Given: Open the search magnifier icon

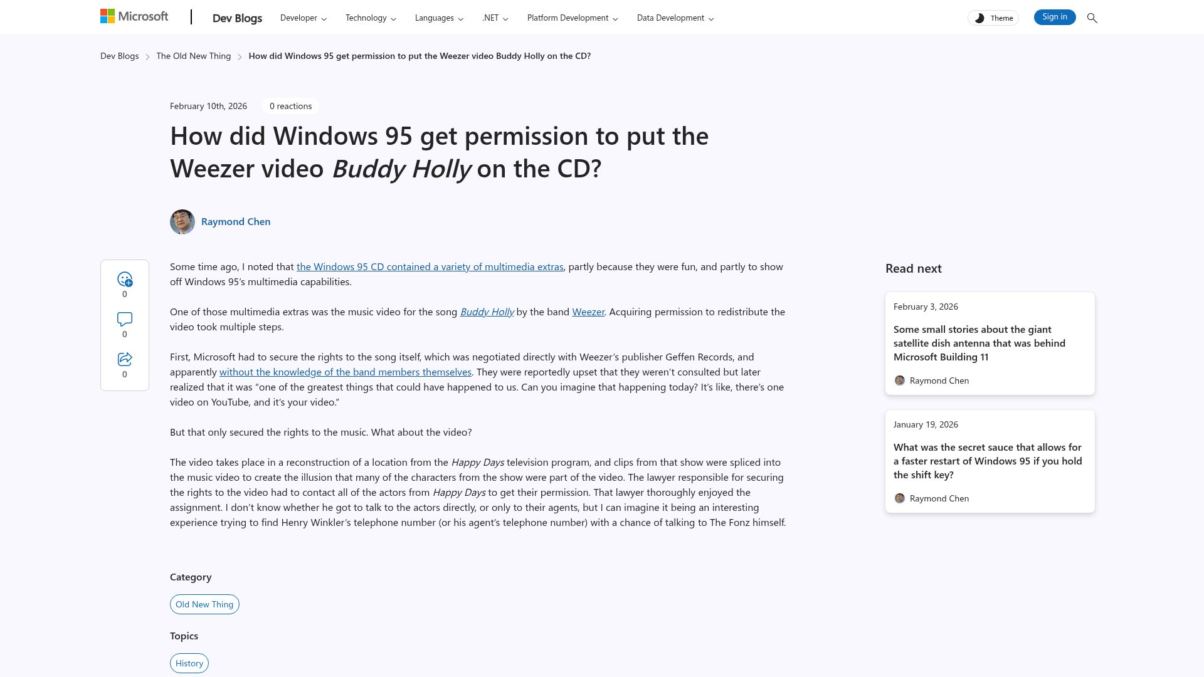Looking at the screenshot, I should click(1092, 18).
